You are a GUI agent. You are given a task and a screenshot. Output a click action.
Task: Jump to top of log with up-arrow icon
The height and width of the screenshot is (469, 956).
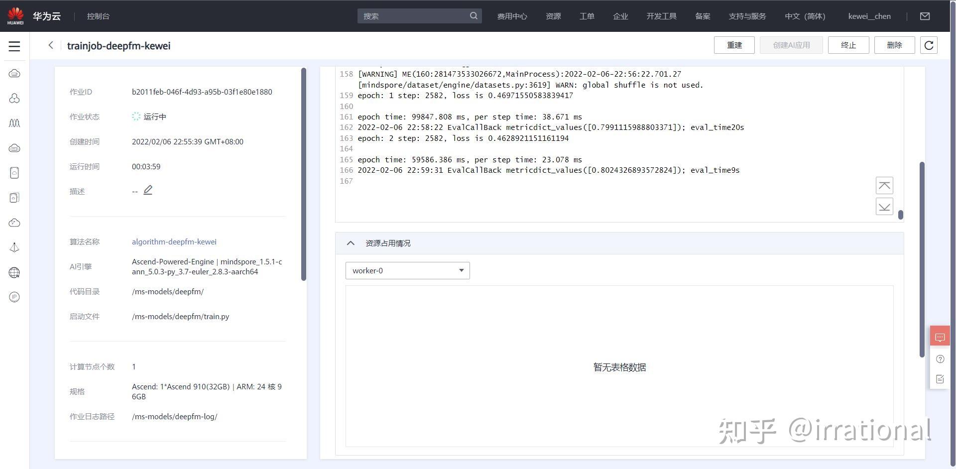pyautogui.click(x=884, y=185)
